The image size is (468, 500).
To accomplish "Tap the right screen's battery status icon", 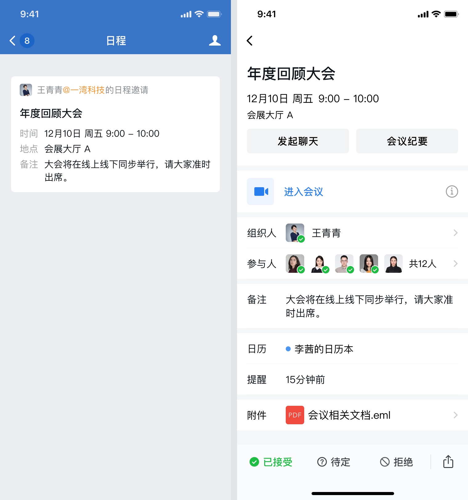I will pos(451,14).
